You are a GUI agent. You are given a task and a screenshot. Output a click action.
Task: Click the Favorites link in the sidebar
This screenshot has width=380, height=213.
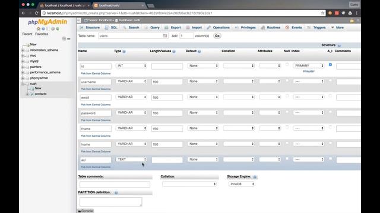click(x=42, y=34)
